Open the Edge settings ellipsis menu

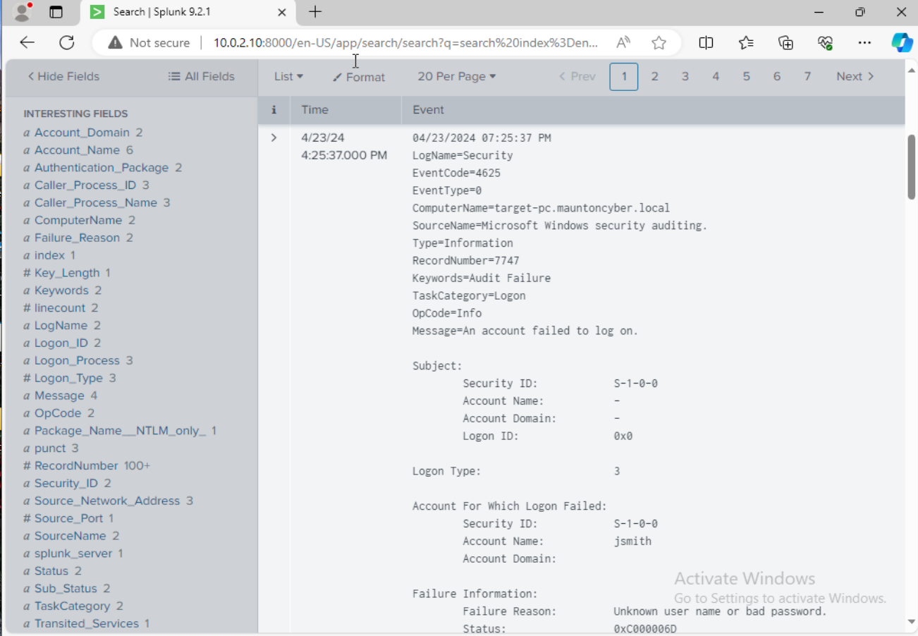(864, 43)
